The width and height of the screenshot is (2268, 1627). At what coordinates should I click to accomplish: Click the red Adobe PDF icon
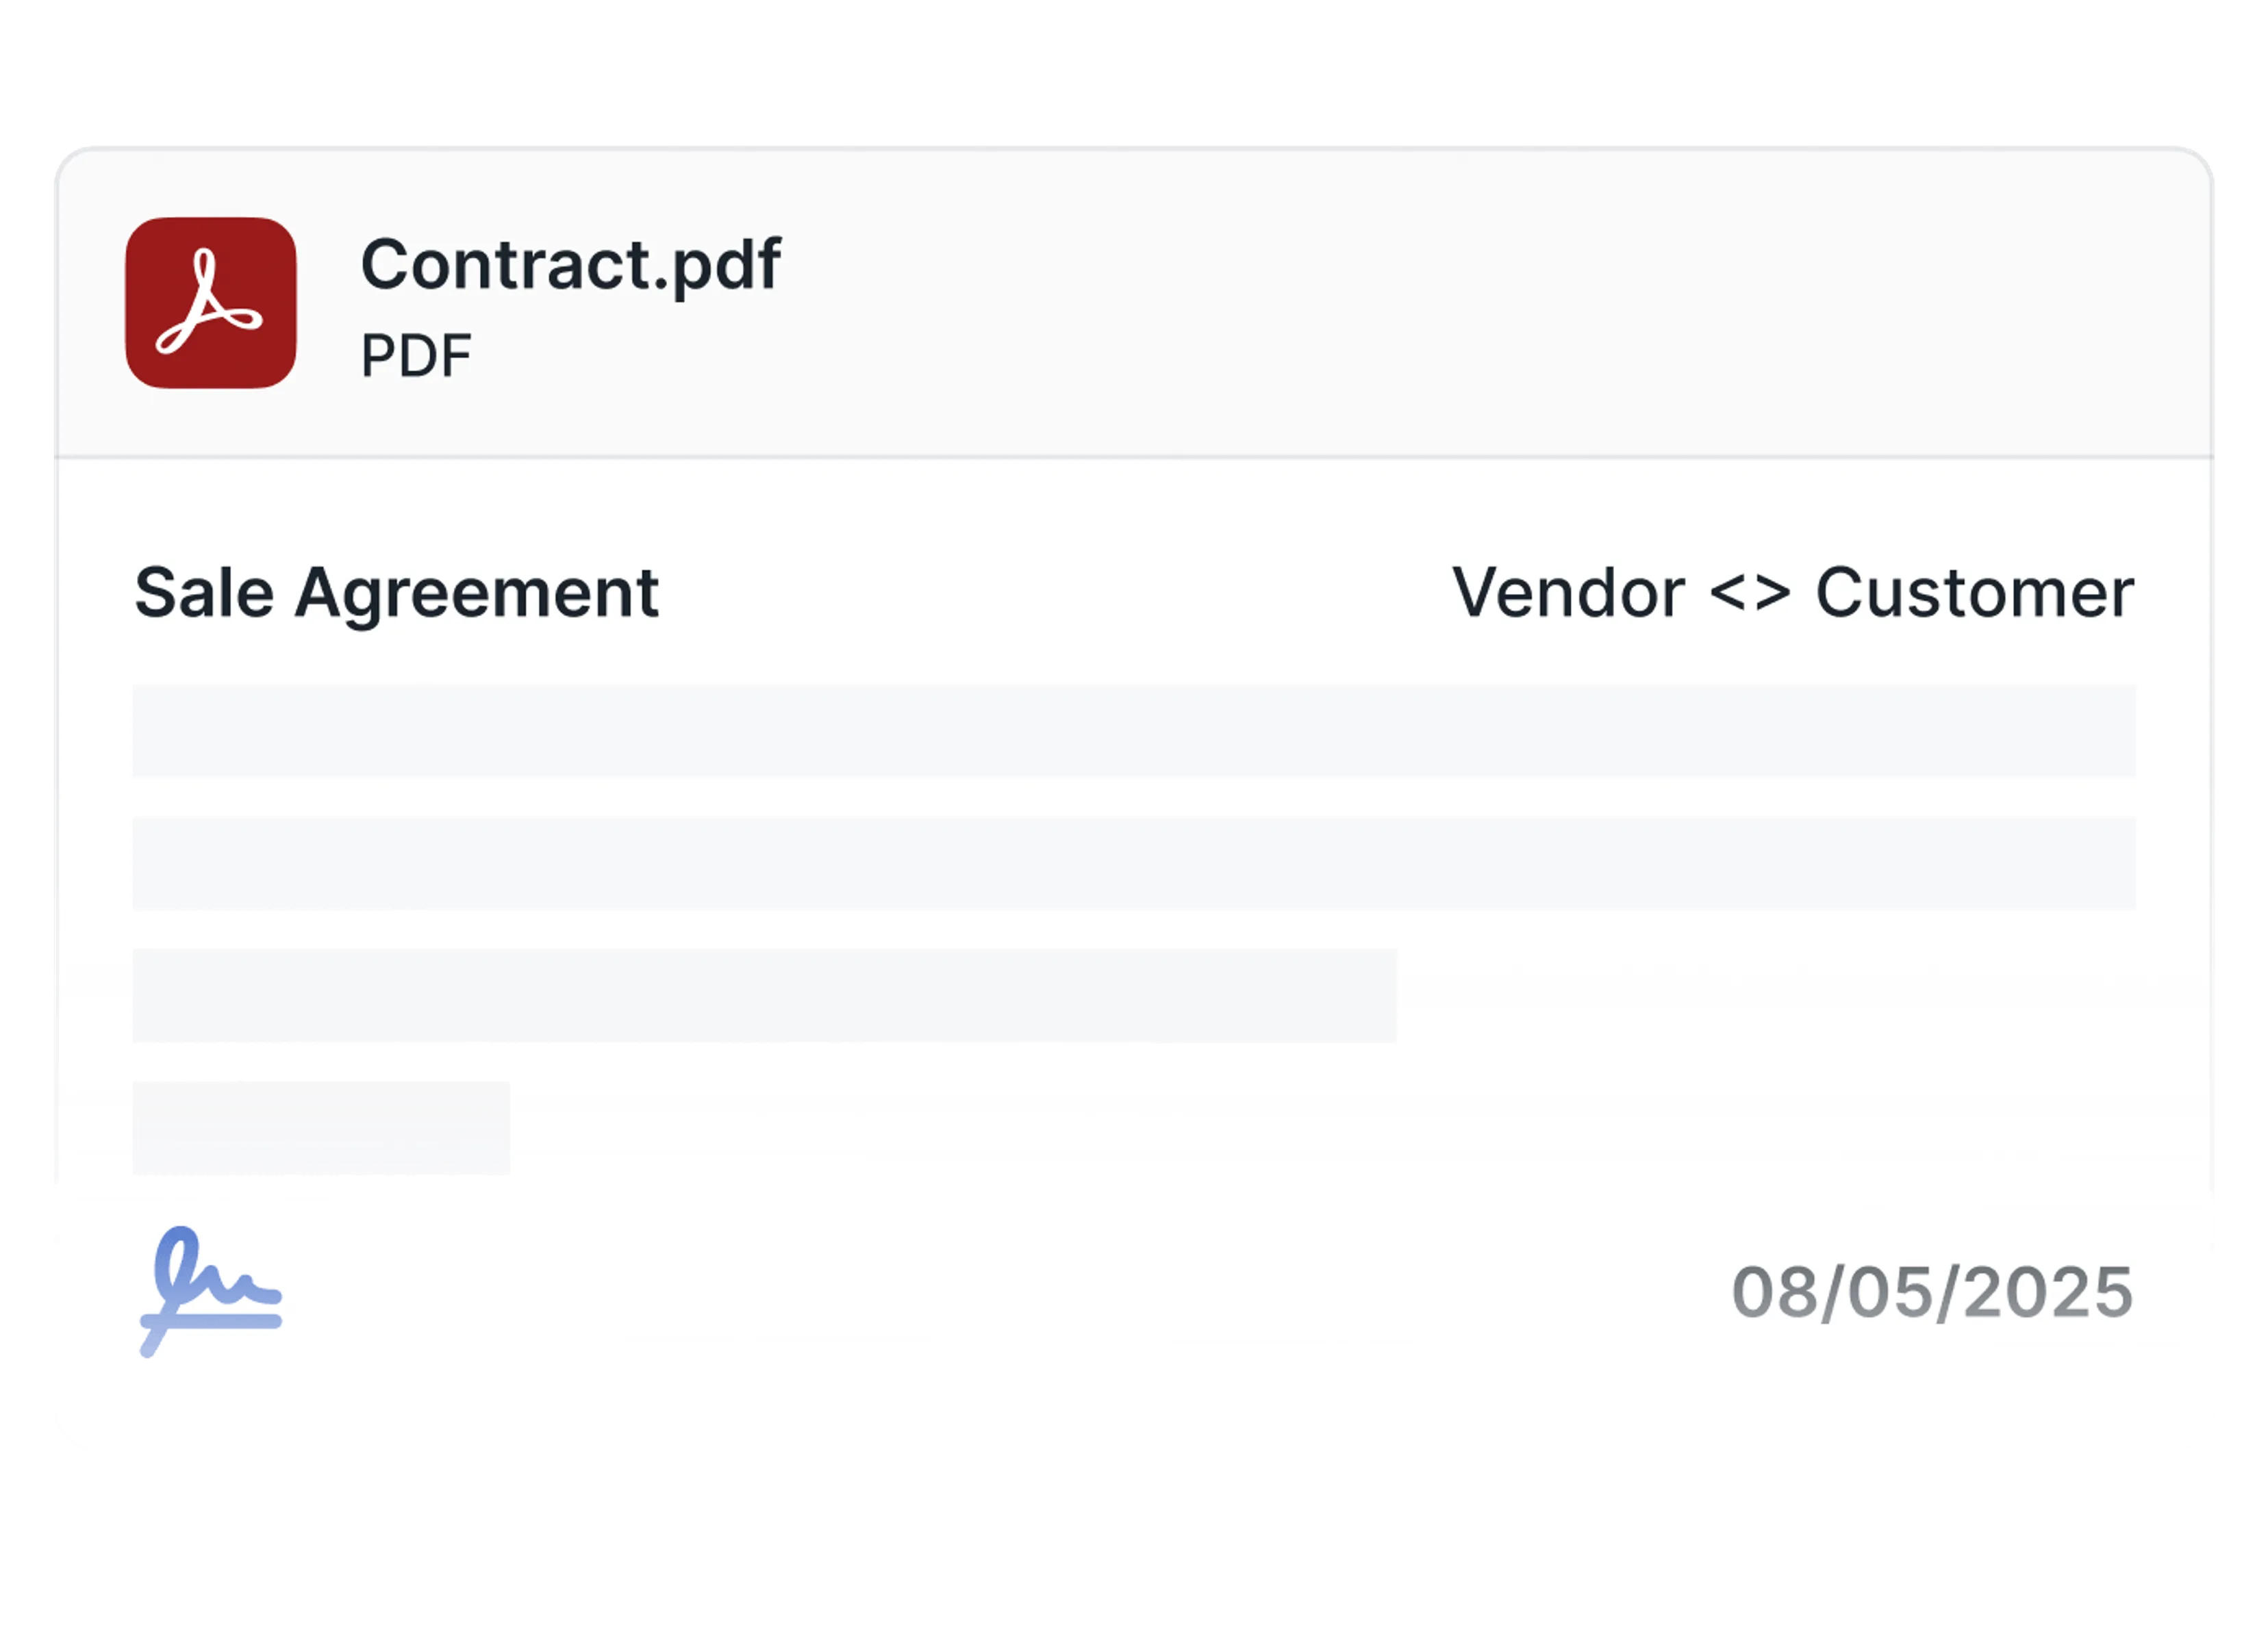click(211, 303)
